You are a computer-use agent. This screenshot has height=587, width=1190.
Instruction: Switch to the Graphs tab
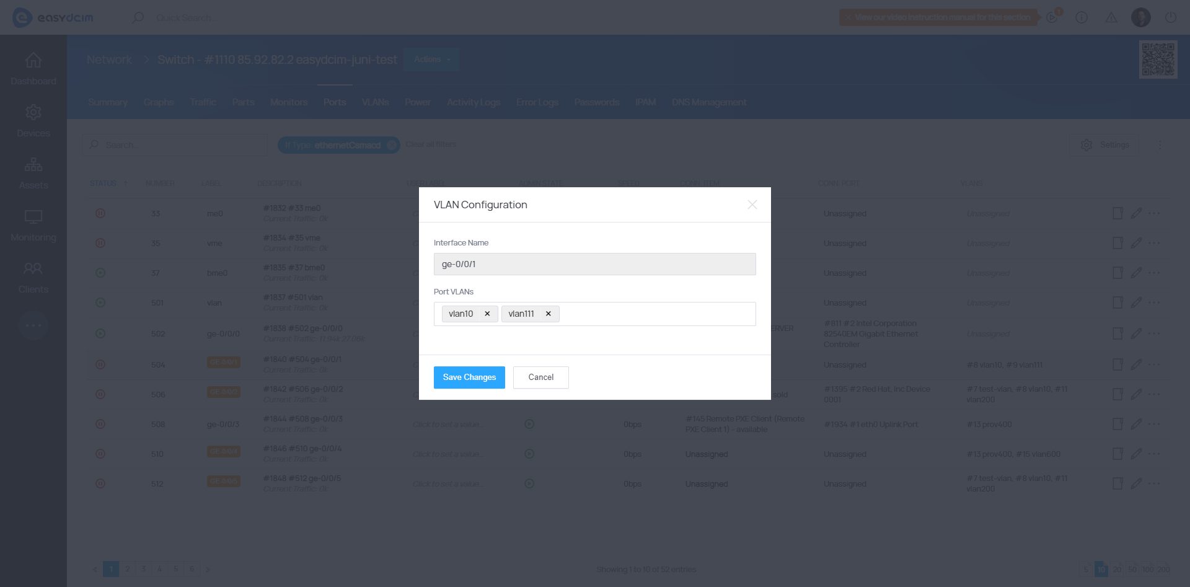click(158, 102)
